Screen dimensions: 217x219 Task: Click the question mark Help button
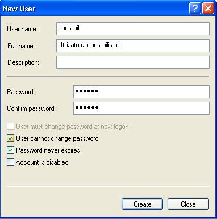[x=195, y=9]
